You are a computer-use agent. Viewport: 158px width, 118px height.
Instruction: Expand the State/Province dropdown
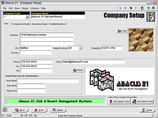coord(80,48)
